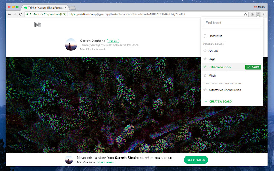Click the browser forward arrow
274x171 pixels.
coord(15,14)
